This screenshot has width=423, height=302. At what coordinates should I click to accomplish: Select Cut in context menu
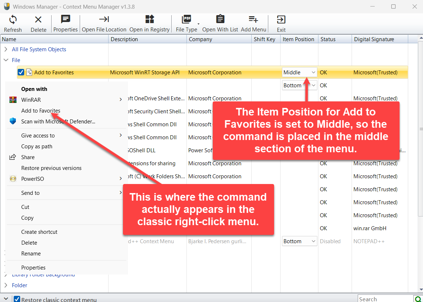point(25,207)
